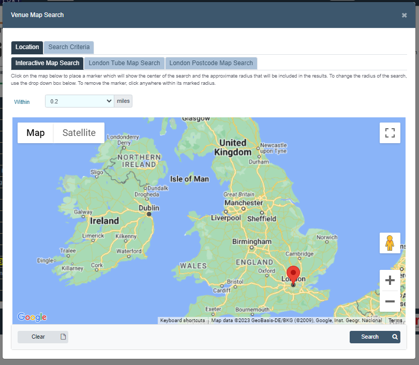Click Dingle on the map
The width and height of the screenshot is (419, 365).
click(45, 261)
